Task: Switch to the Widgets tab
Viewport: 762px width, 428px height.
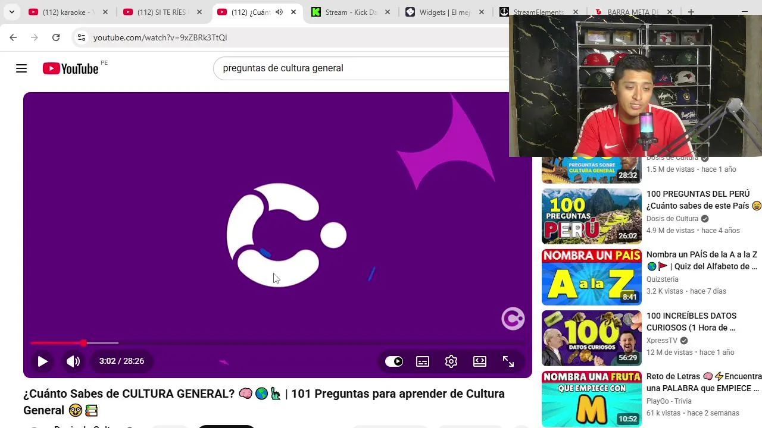Action: coord(445,12)
